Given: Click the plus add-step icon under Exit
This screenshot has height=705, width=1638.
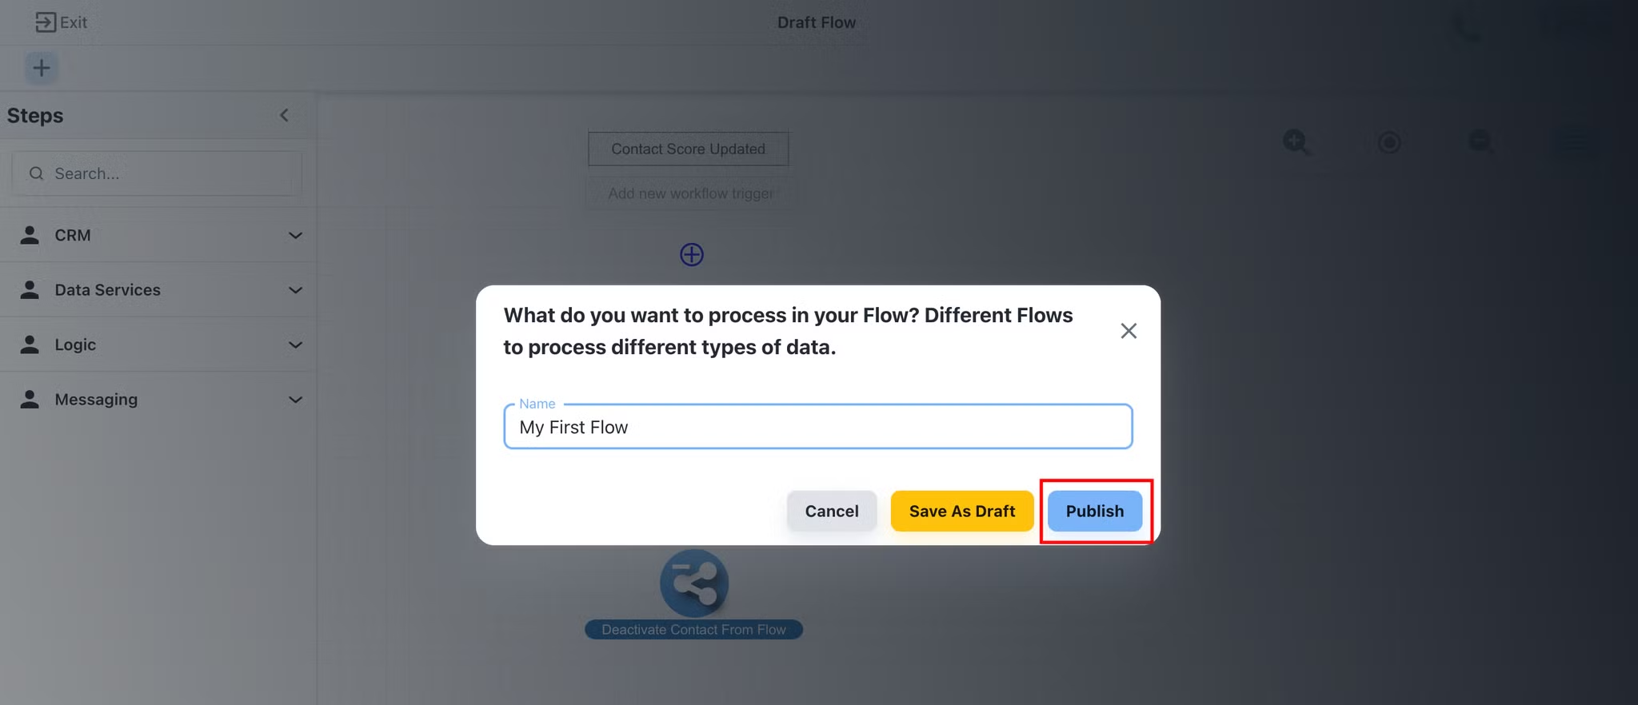Looking at the screenshot, I should 42,68.
